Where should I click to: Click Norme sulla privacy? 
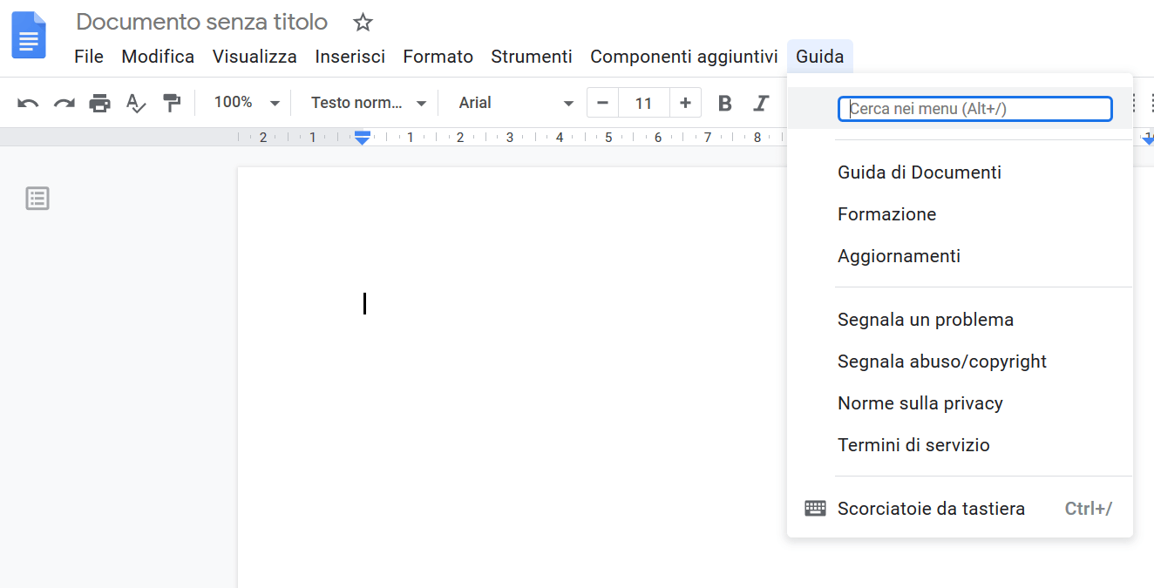click(x=920, y=403)
